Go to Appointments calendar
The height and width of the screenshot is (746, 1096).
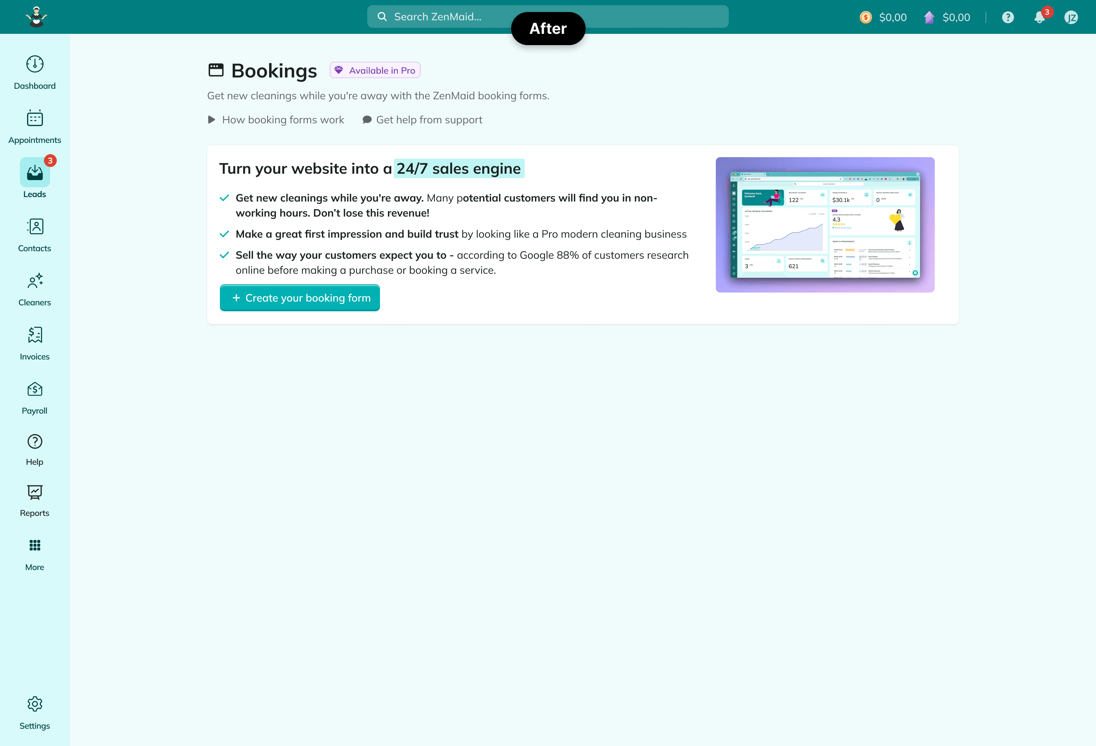pos(35,127)
